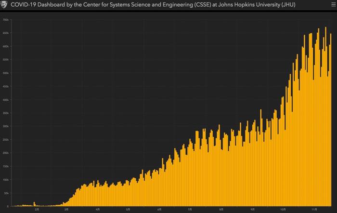Click the tallest bar in the chart
This screenshot has height=213, width=337.
325,117
